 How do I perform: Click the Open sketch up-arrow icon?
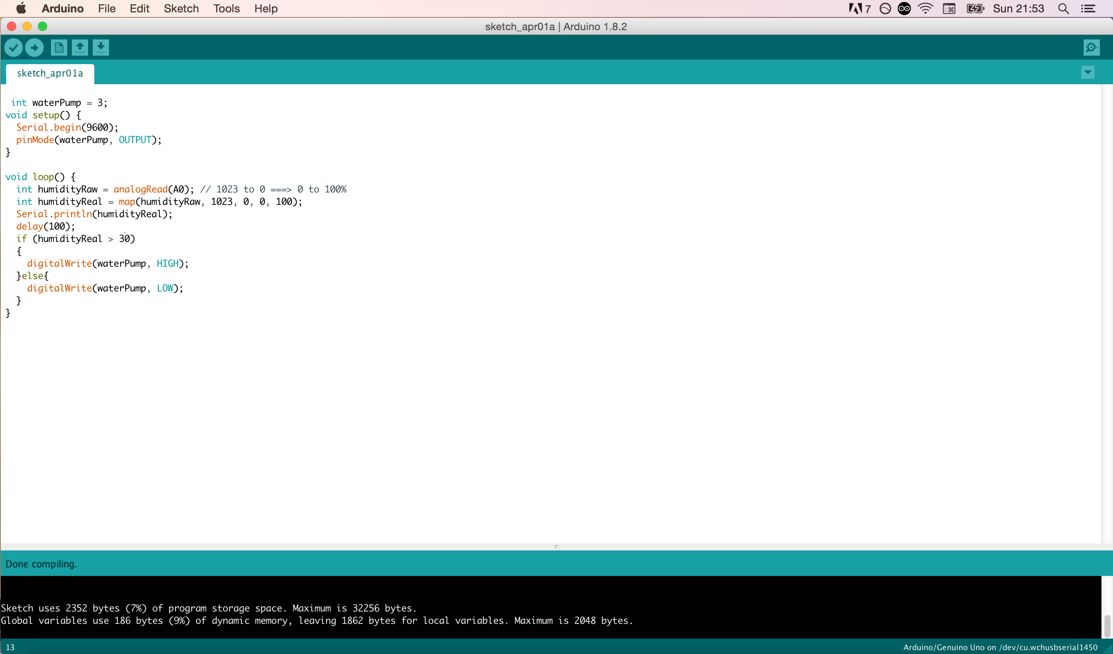80,47
